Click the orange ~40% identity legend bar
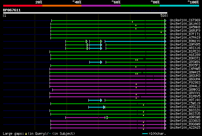 [x=62, y=6]
